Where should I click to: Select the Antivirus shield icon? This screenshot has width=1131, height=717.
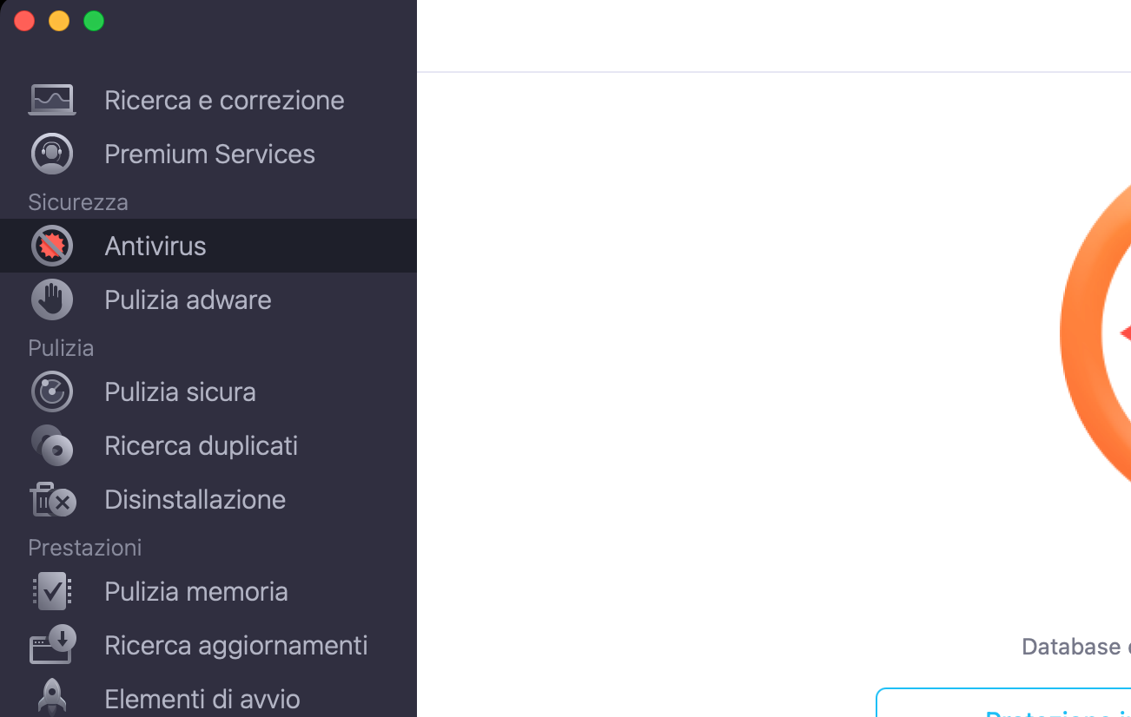(52, 246)
